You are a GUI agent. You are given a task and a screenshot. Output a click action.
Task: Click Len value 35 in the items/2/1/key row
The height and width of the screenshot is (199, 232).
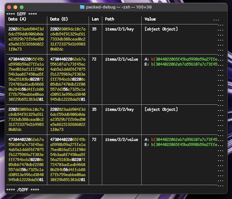[94, 29]
